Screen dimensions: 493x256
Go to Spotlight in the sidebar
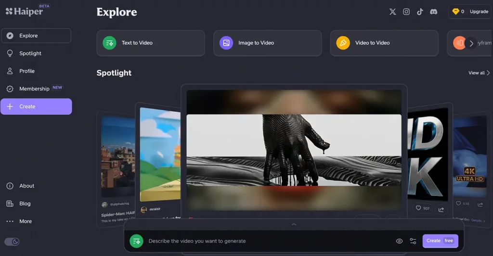coord(36,53)
